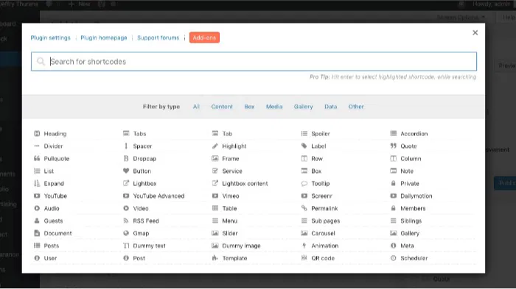Visit the Plugin homepage link

pos(104,38)
